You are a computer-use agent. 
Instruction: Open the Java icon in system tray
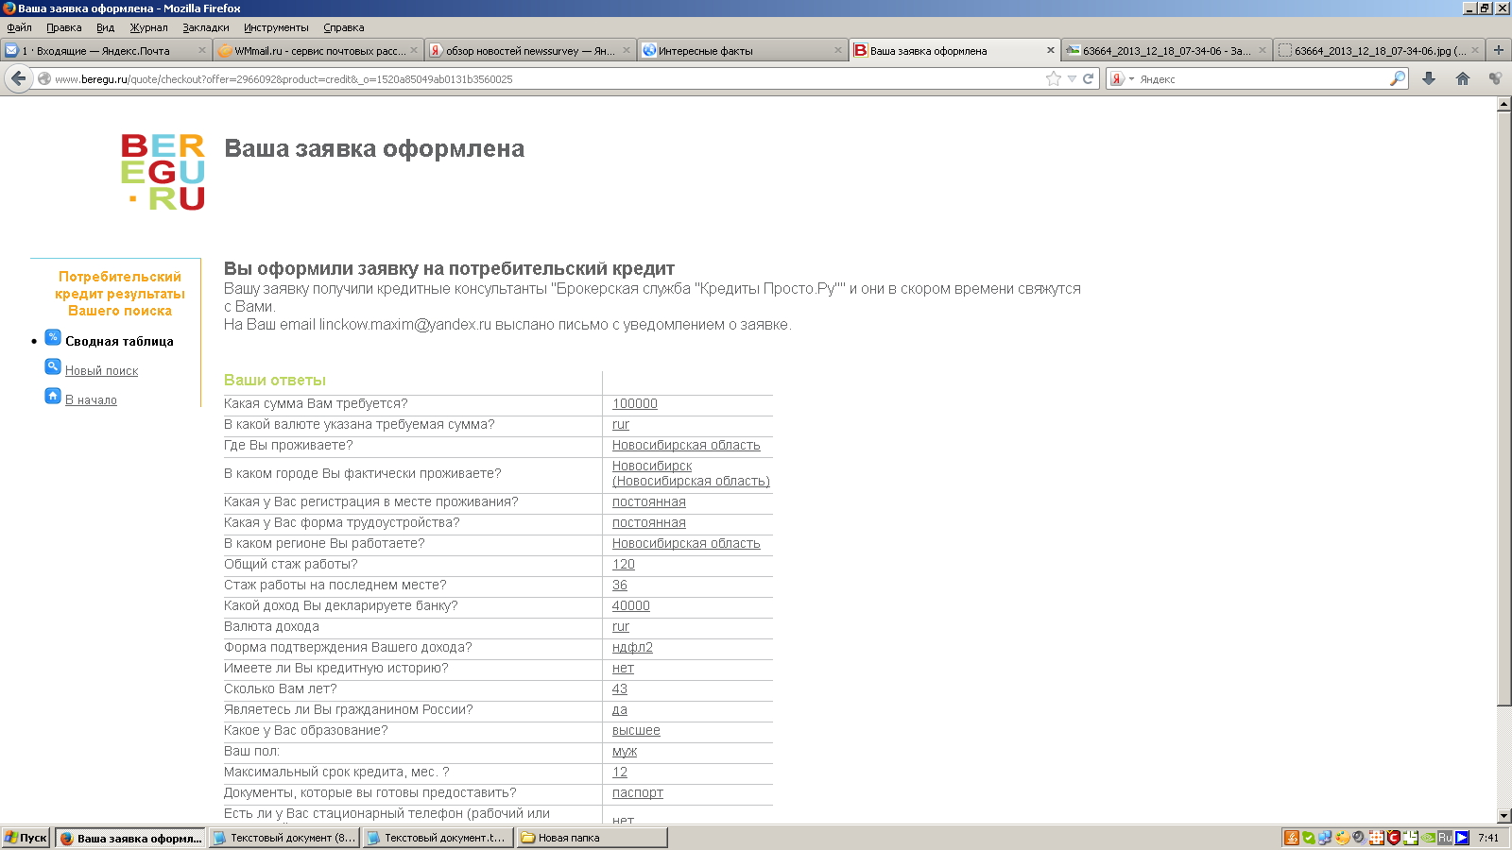[x=1291, y=838]
